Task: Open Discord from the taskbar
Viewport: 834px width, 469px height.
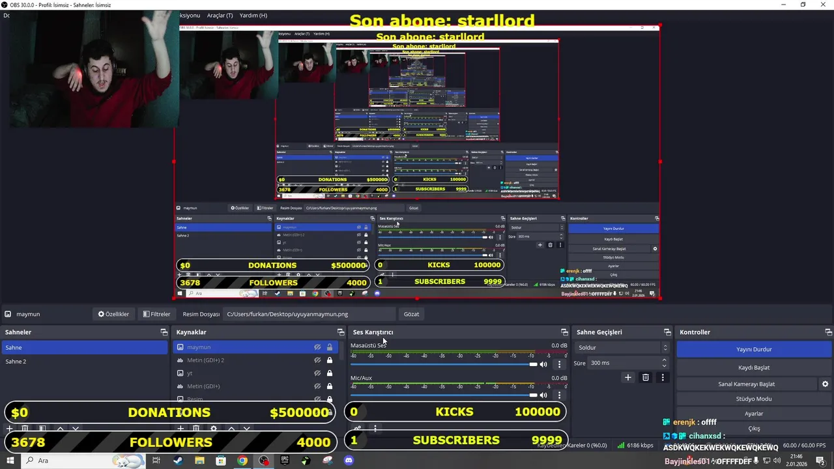Action: [x=349, y=461]
